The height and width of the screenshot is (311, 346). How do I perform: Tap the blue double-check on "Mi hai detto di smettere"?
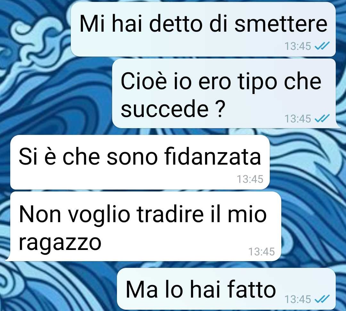pyautogui.click(x=322, y=46)
